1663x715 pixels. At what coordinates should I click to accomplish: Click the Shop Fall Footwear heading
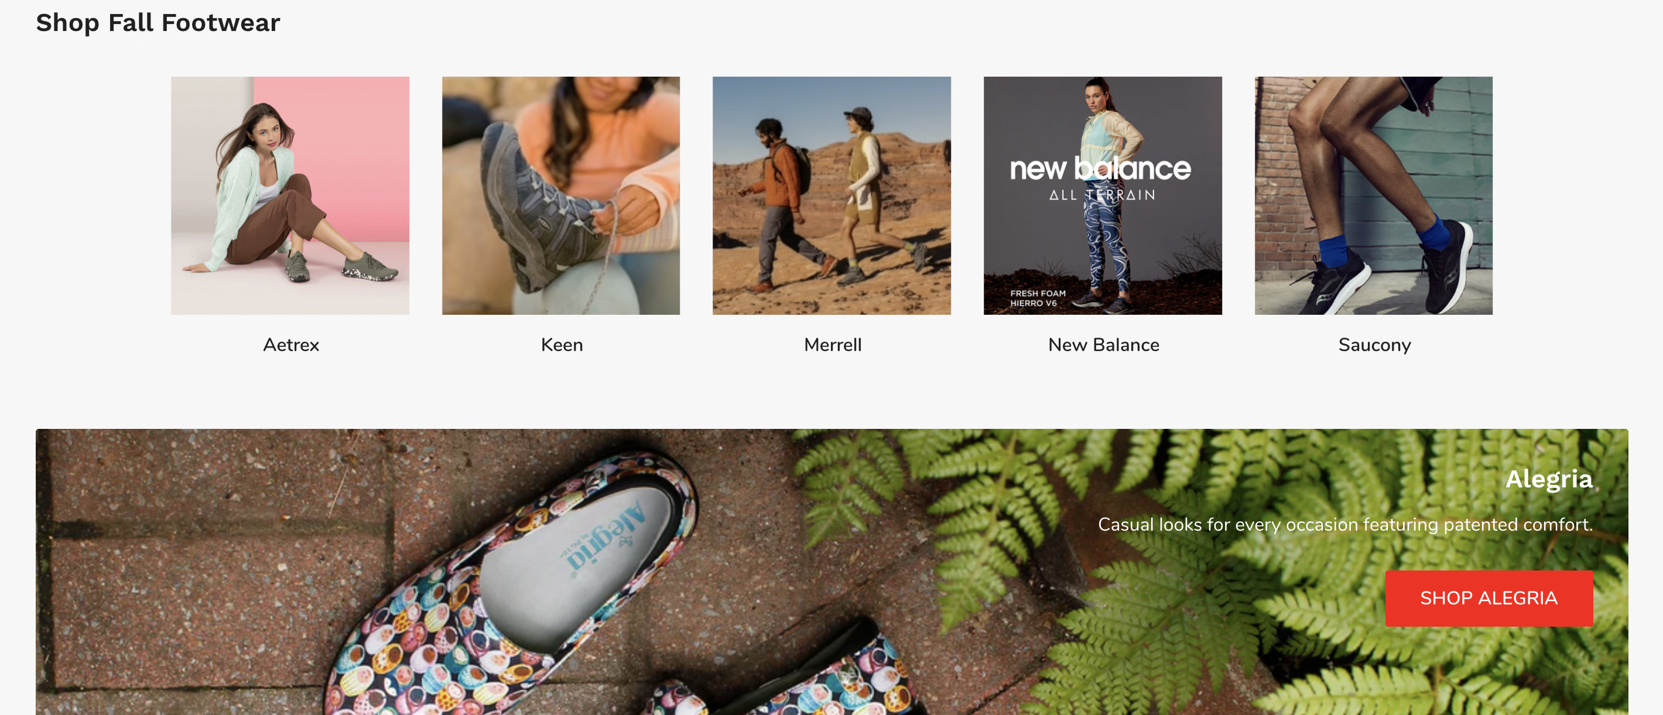(158, 23)
